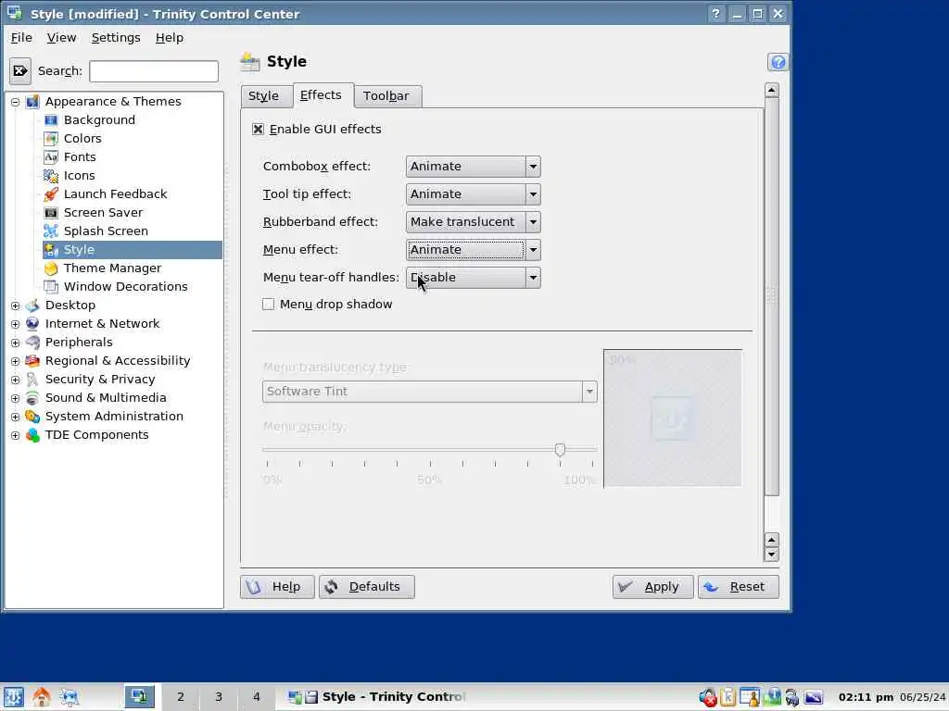Expand the TDE Components tree node
The image size is (949, 711).
(x=15, y=435)
